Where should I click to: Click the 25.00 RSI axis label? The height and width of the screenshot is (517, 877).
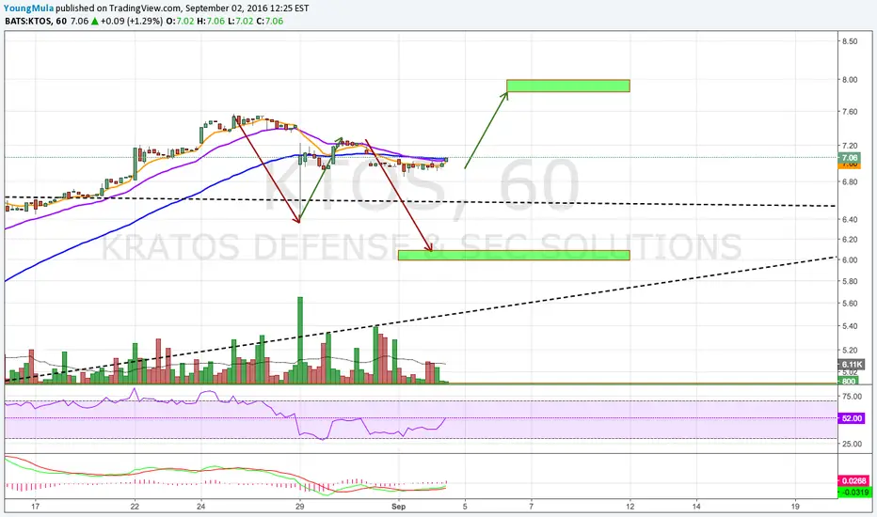tap(852, 444)
